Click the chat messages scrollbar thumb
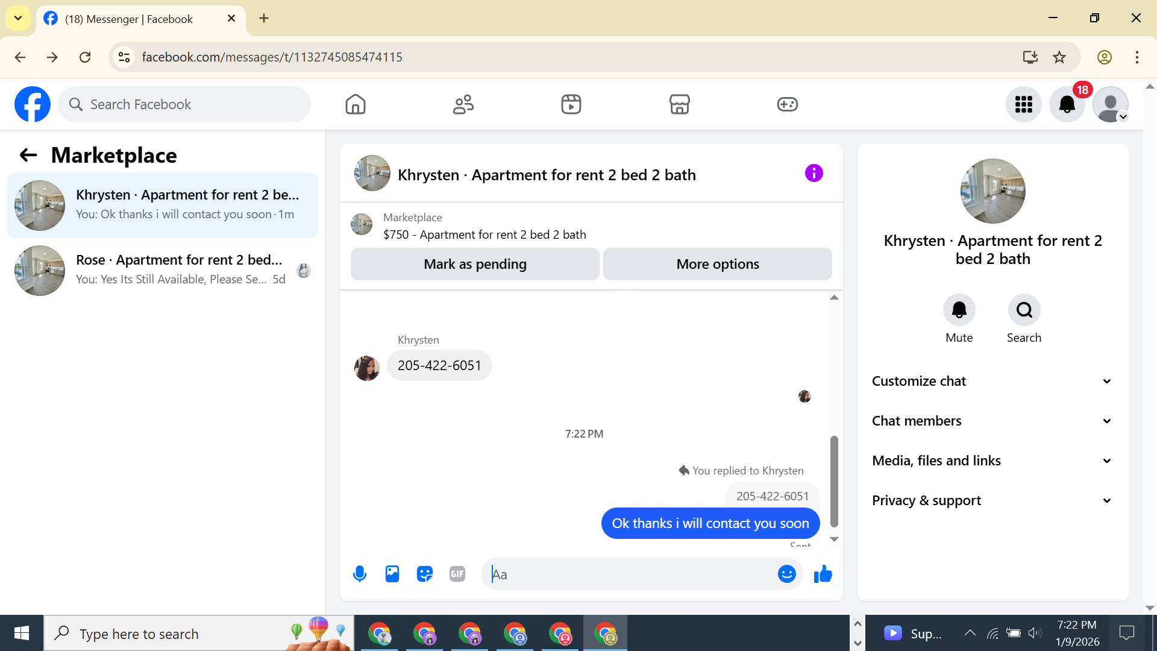The image size is (1157, 651). 834,481
